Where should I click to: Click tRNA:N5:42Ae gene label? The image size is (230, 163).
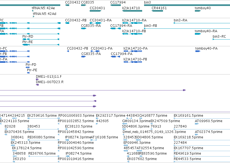click(43, 8)
